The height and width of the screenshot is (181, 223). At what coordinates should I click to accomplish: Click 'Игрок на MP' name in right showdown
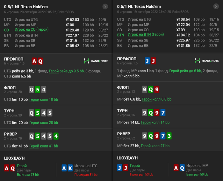197,166
